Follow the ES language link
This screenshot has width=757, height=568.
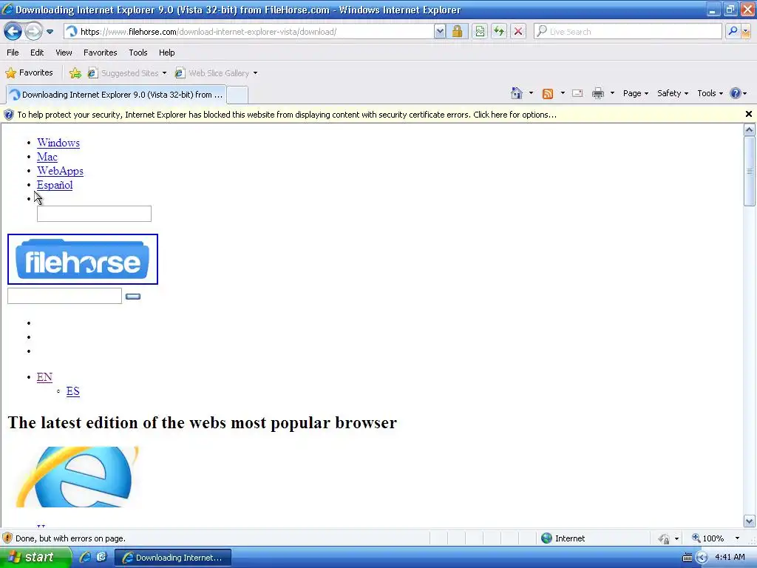click(x=73, y=392)
